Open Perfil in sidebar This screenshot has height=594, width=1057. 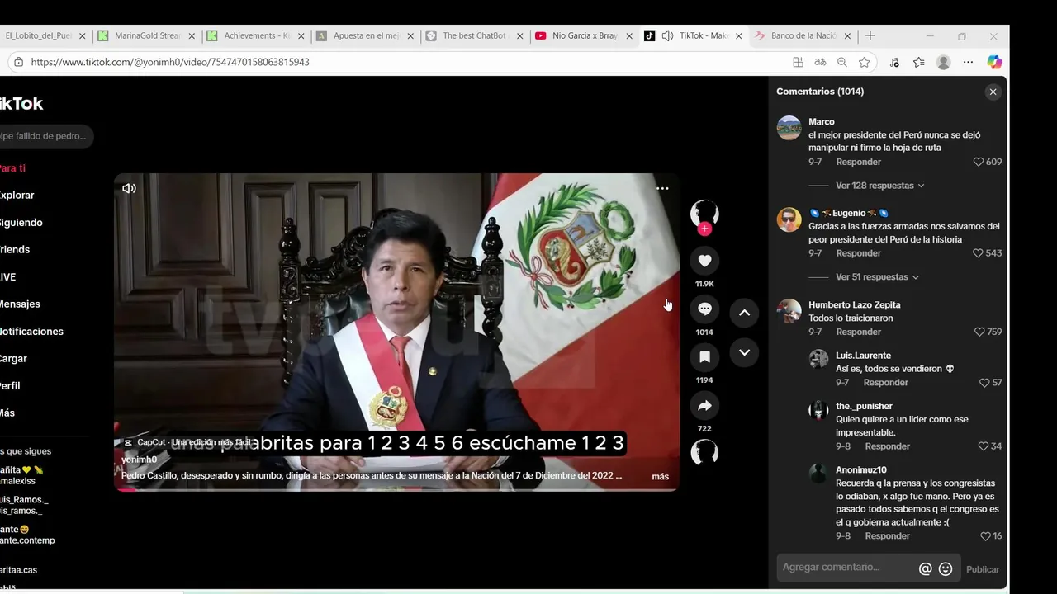10,386
